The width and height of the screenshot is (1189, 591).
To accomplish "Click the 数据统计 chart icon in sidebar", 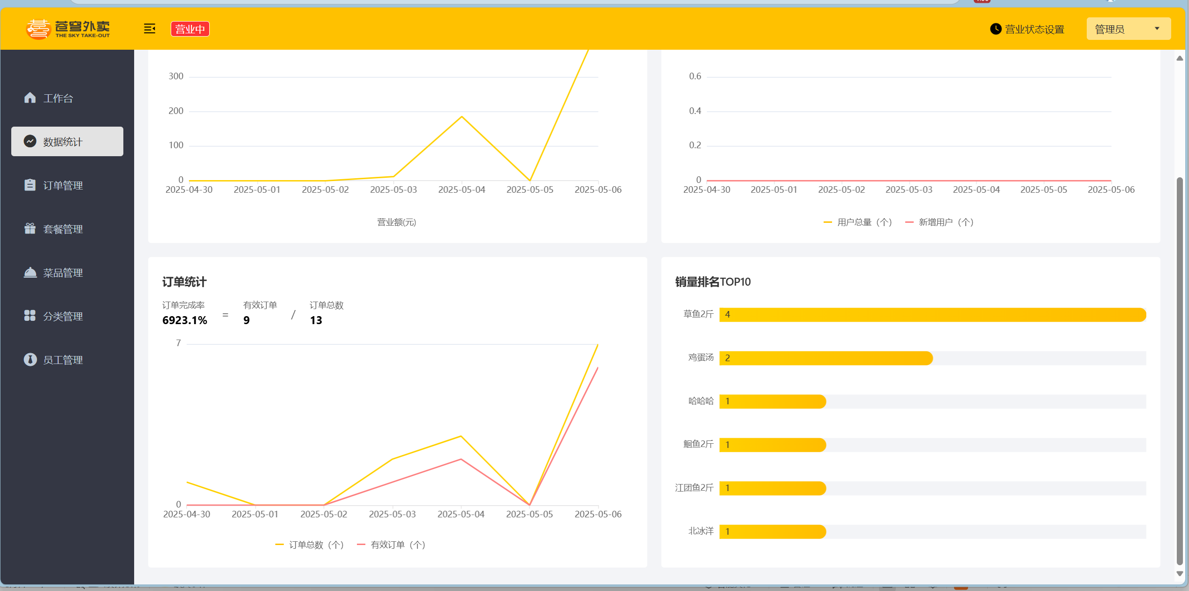I will pyautogui.click(x=30, y=141).
